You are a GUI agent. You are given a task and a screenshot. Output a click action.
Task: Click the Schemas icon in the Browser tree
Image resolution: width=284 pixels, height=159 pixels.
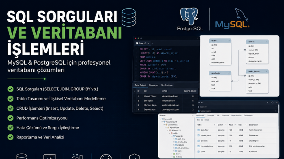170,130
